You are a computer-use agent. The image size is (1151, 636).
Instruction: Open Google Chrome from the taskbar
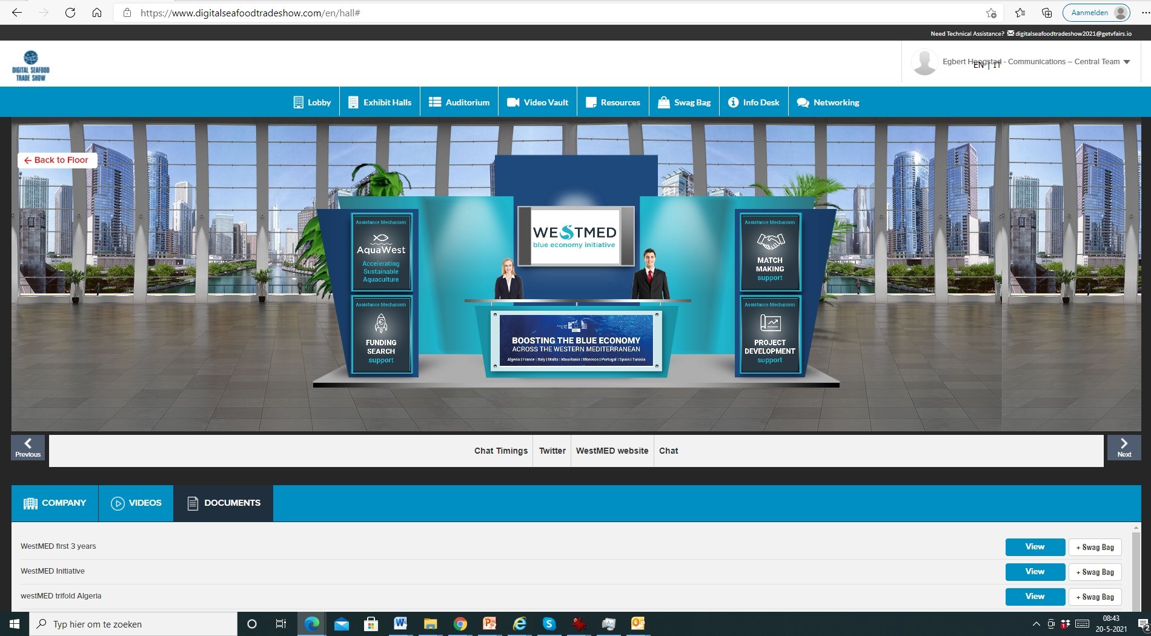point(460,624)
